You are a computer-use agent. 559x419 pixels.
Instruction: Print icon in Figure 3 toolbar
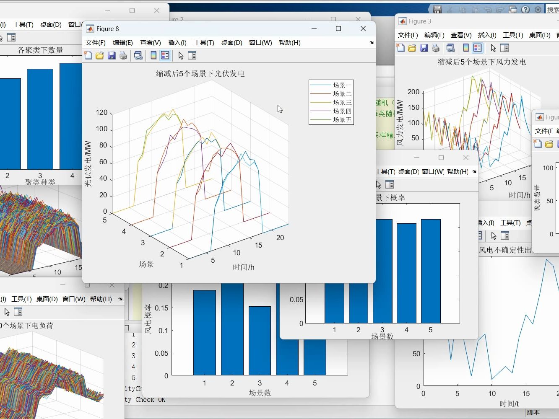436,48
